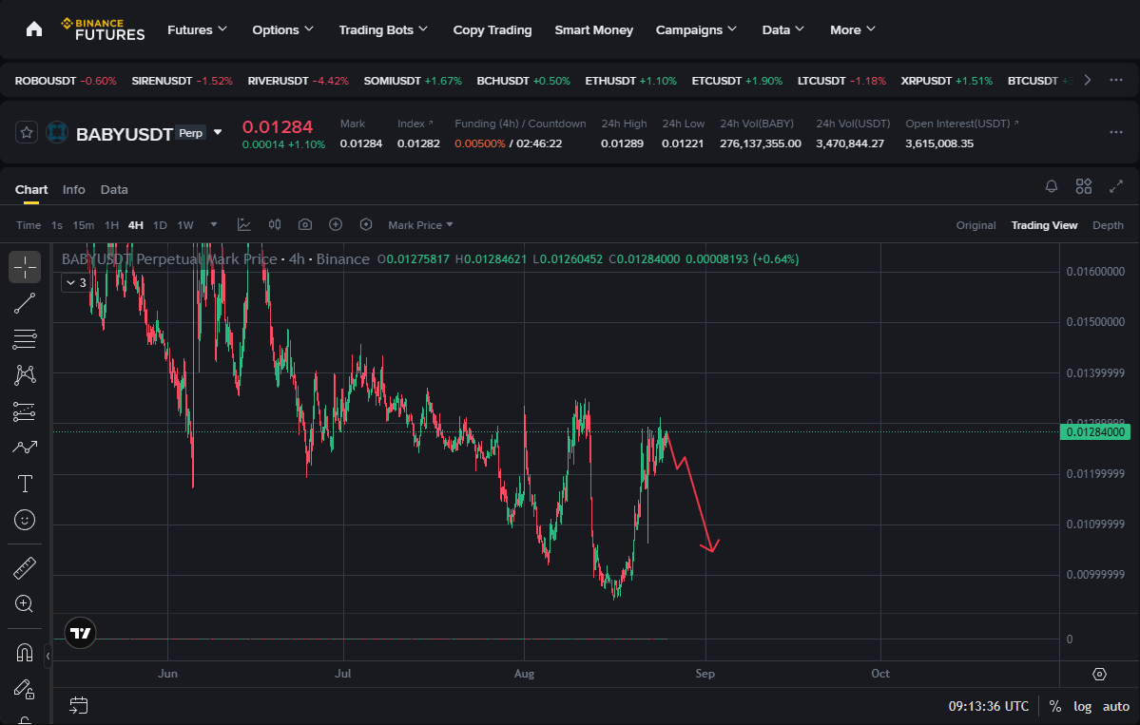Select the long position forecasting tool
This screenshot has width=1140, height=725.
click(25, 411)
